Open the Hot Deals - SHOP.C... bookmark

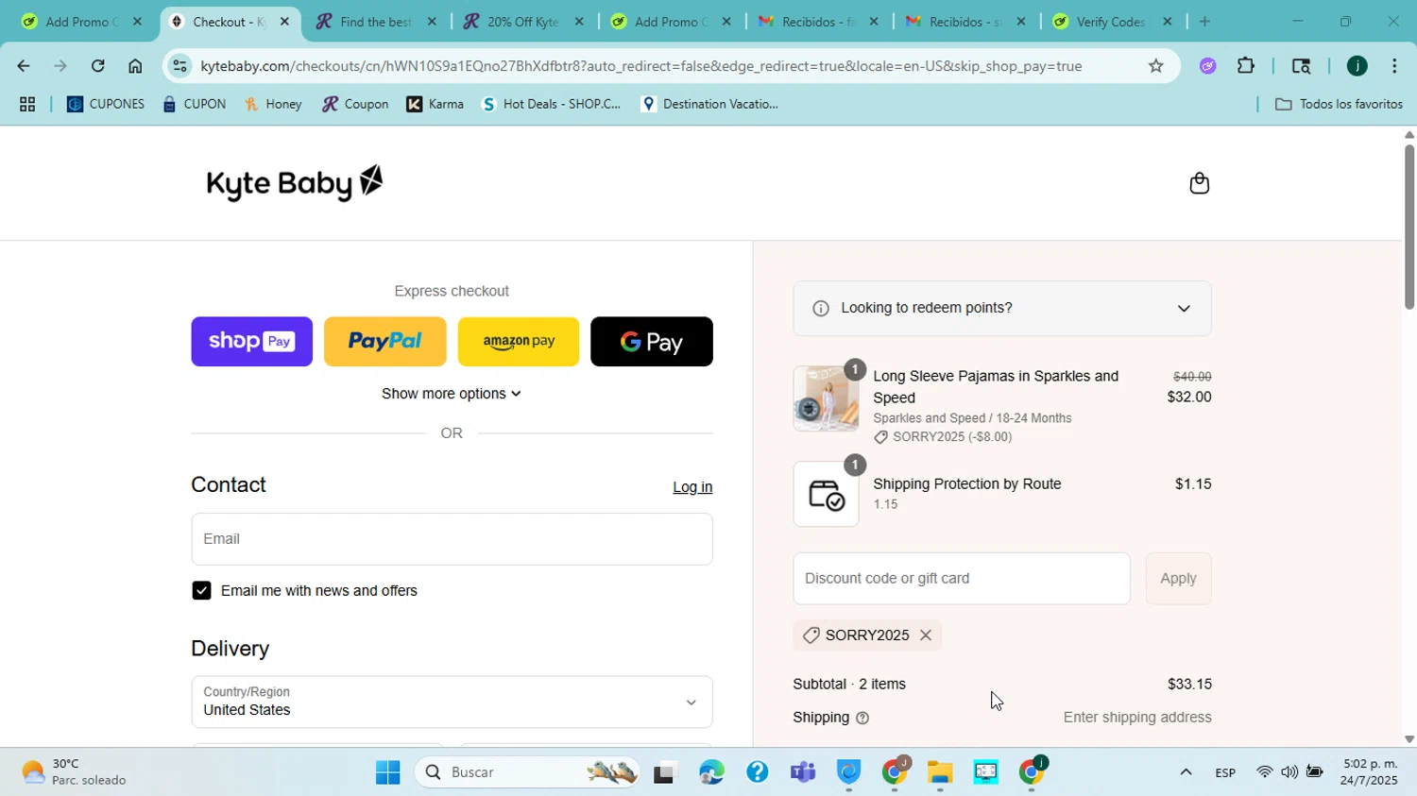point(552,105)
